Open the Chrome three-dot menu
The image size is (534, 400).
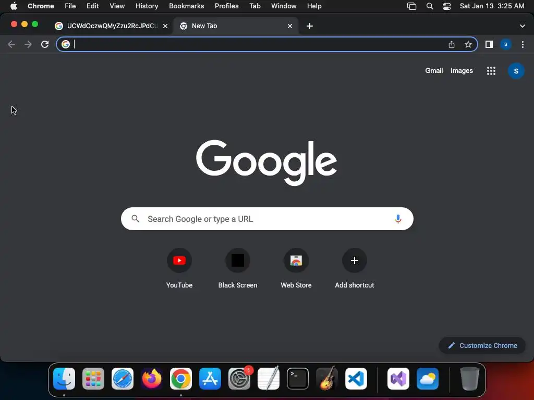coord(523,44)
